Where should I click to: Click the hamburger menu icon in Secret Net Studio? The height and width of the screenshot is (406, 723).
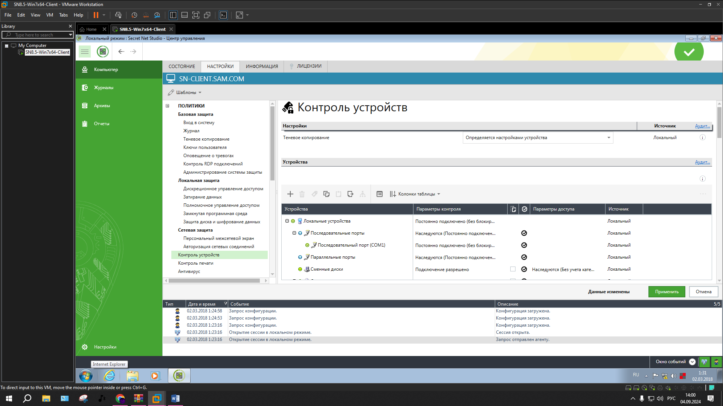coord(85,52)
